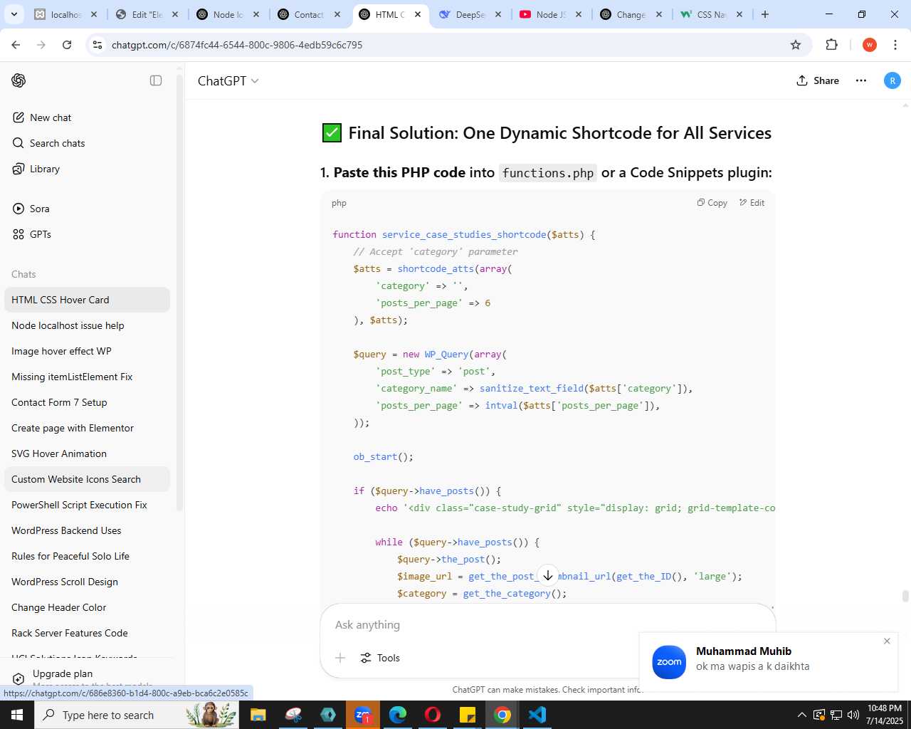Close the Zoom message notification
This screenshot has width=911, height=729.
point(887,641)
